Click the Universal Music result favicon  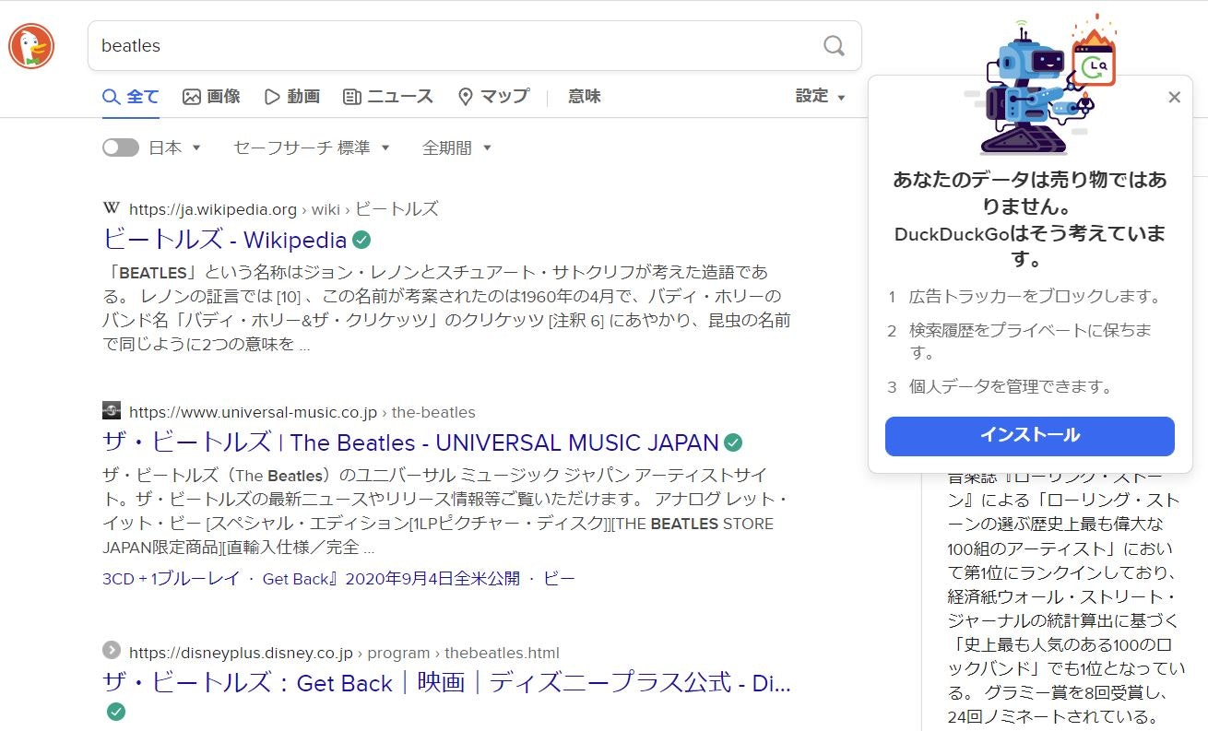coord(111,411)
